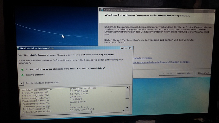
Task: Maximize the front Systemstartreparatur dialog
Action: point(126,48)
